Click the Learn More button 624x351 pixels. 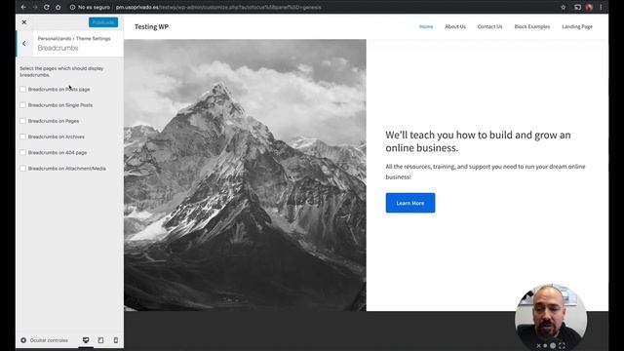pos(410,203)
